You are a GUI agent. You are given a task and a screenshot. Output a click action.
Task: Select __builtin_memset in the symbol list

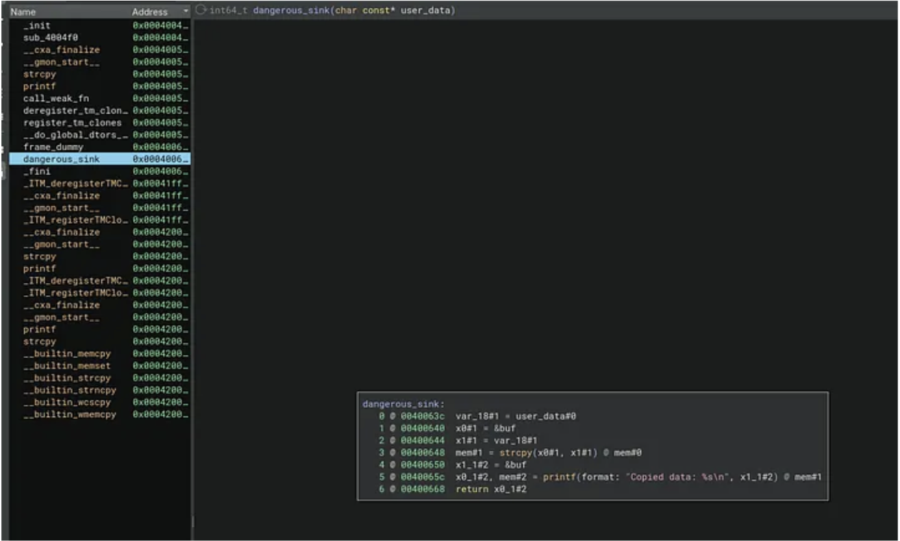[x=67, y=366]
